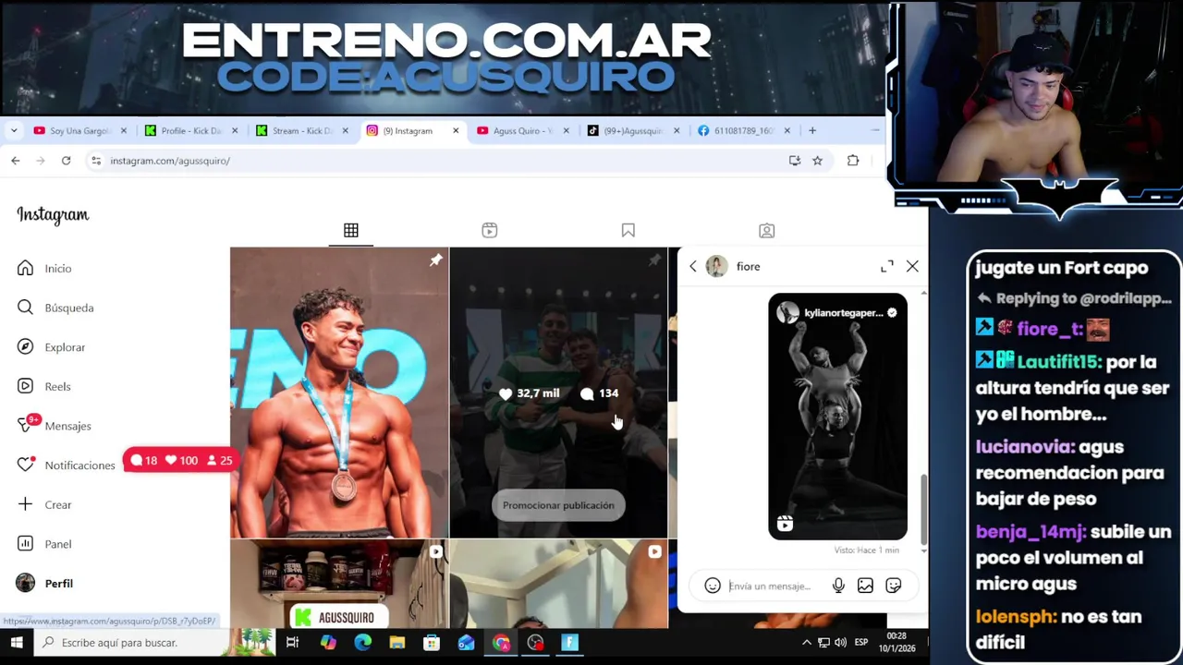This screenshot has height=665, width=1183.
Task: Expand the fiore chat to full view
Action: [x=887, y=266]
